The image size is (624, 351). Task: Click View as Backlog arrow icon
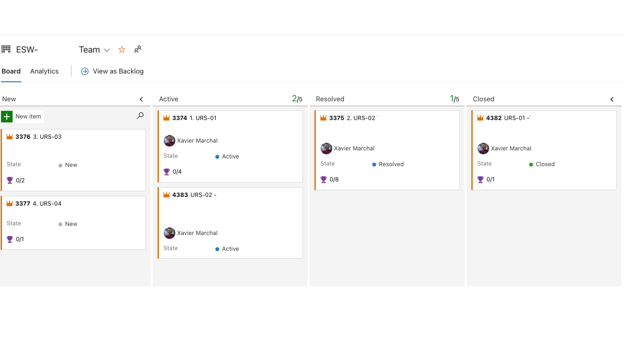[x=85, y=71]
